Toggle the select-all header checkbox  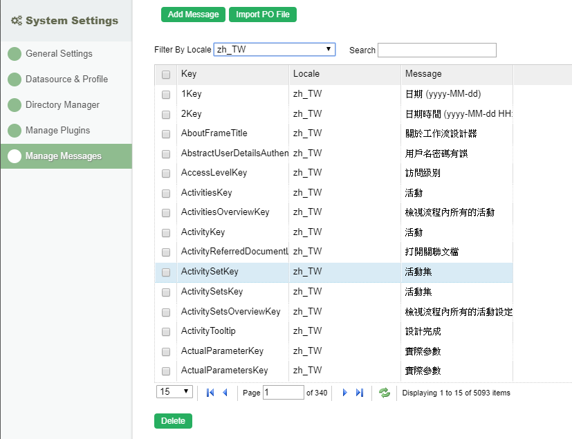(166, 75)
